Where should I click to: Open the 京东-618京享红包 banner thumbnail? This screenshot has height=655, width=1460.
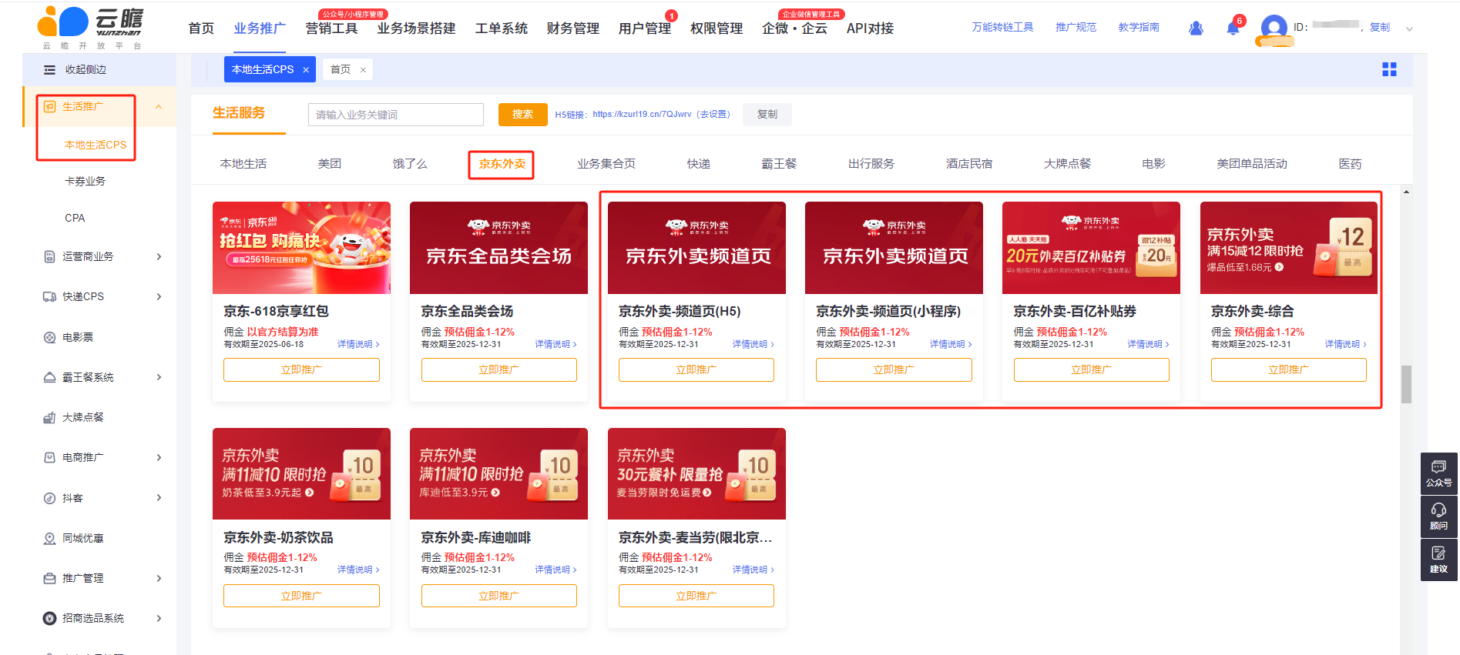301,248
